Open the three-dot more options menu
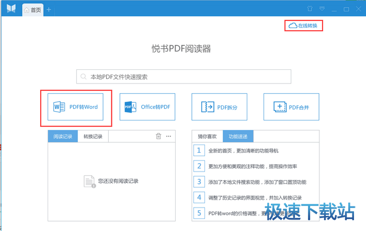The width and height of the screenshot is (366, 231). [168, 136]
